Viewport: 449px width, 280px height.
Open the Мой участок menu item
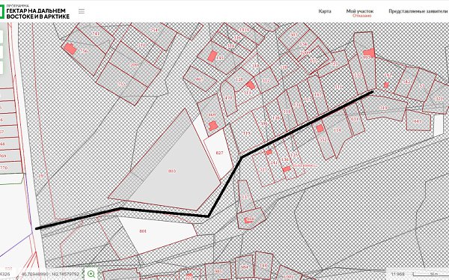(x=360, y=11)
